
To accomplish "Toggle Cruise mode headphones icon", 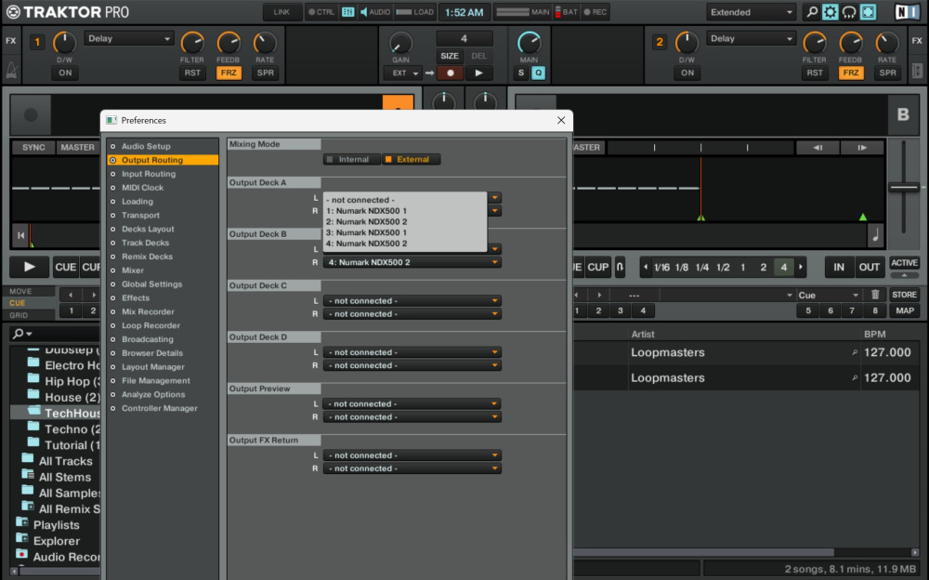I will [x=849, y=12].
